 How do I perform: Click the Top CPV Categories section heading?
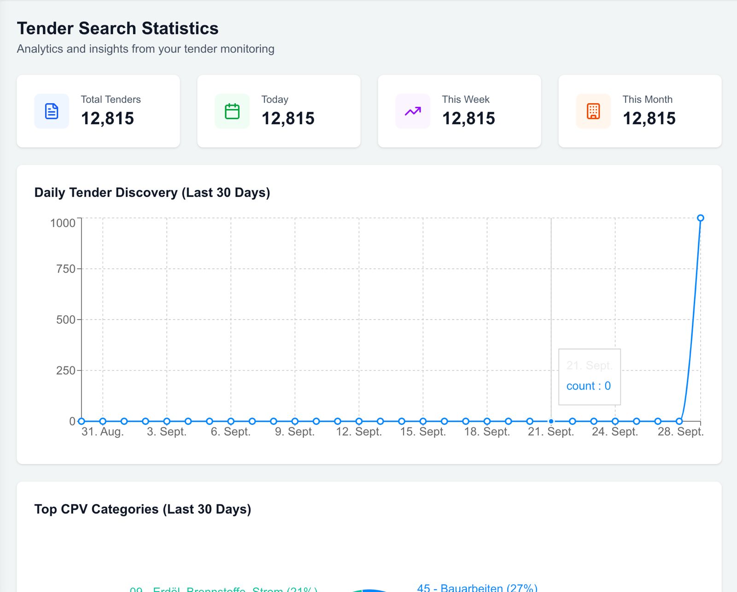tap(143, 509)
